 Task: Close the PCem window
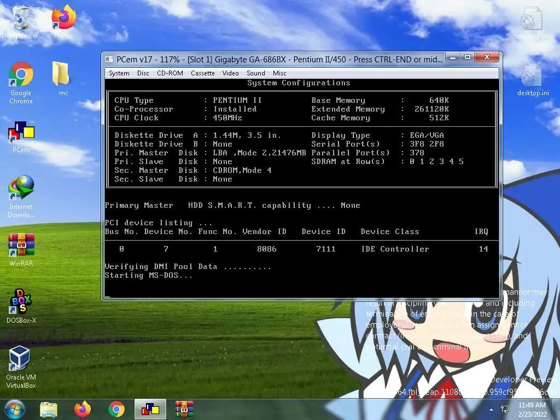pyautogui.click(x=486, y=57)
